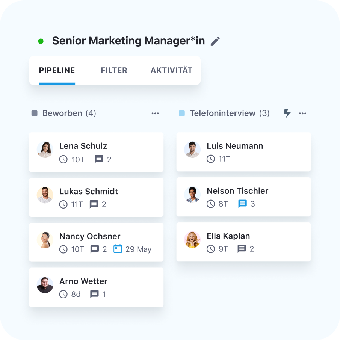This screenshot has height=340, width=340.
Task: Click the pencil edit icon beside job title
Action: click(215, 41)
